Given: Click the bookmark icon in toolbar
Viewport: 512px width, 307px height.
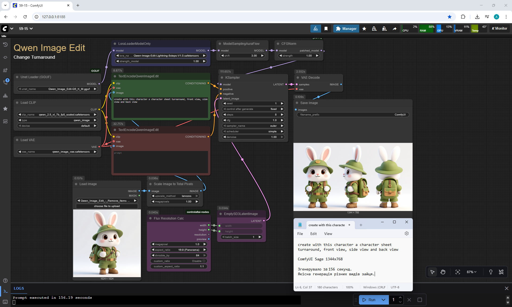Looking at the screenshot, I should click(326, 29).
